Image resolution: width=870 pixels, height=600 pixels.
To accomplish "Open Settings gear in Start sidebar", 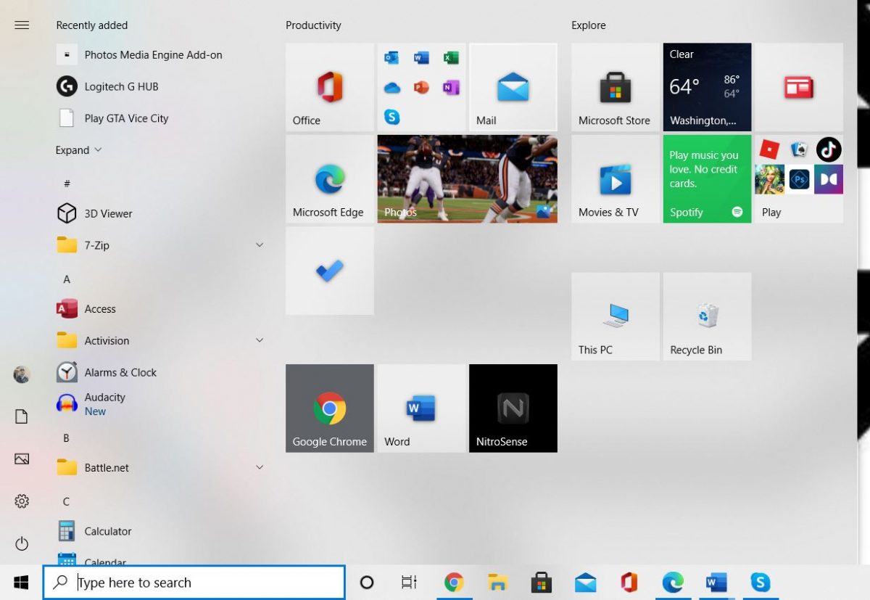I will tap(22, 501).
